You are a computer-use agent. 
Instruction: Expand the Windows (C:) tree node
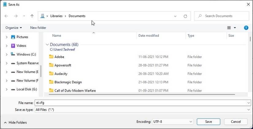6,55
